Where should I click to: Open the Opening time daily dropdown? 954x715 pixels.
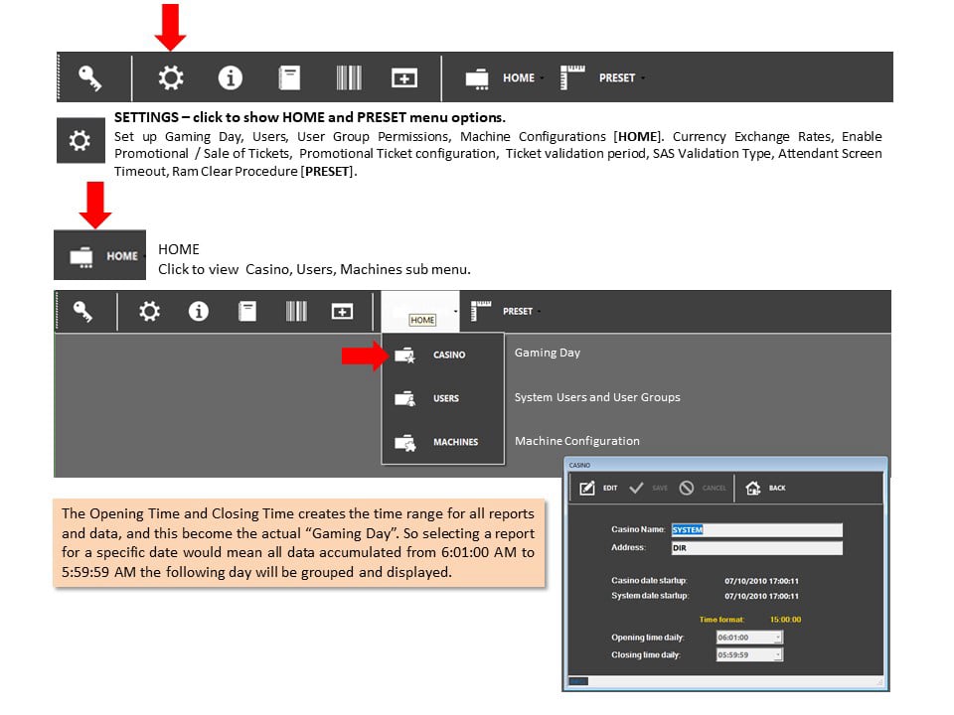point(777,638)
